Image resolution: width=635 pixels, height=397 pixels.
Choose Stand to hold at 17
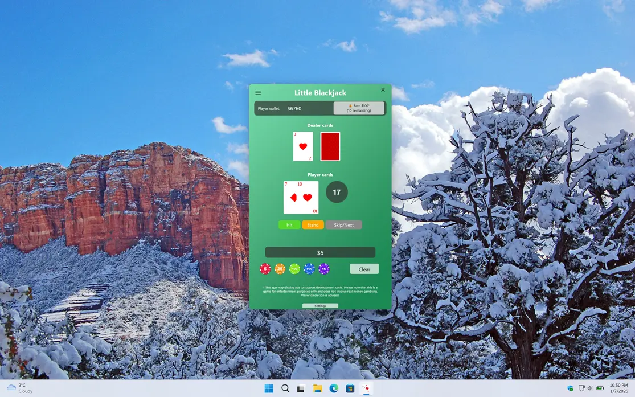point(313,225)
